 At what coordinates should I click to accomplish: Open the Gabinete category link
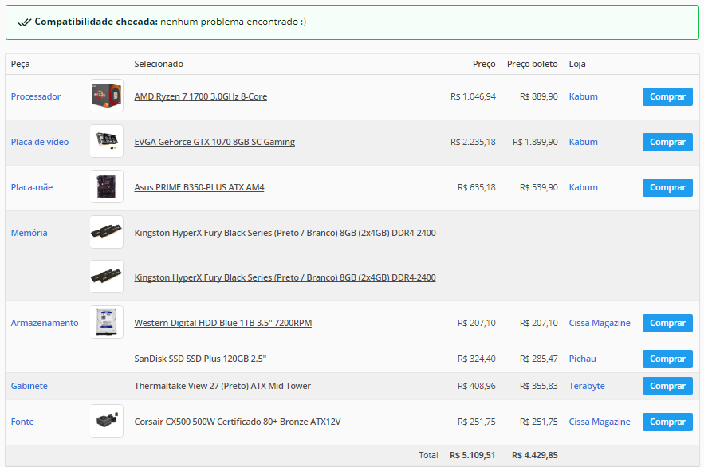[29, 386]
